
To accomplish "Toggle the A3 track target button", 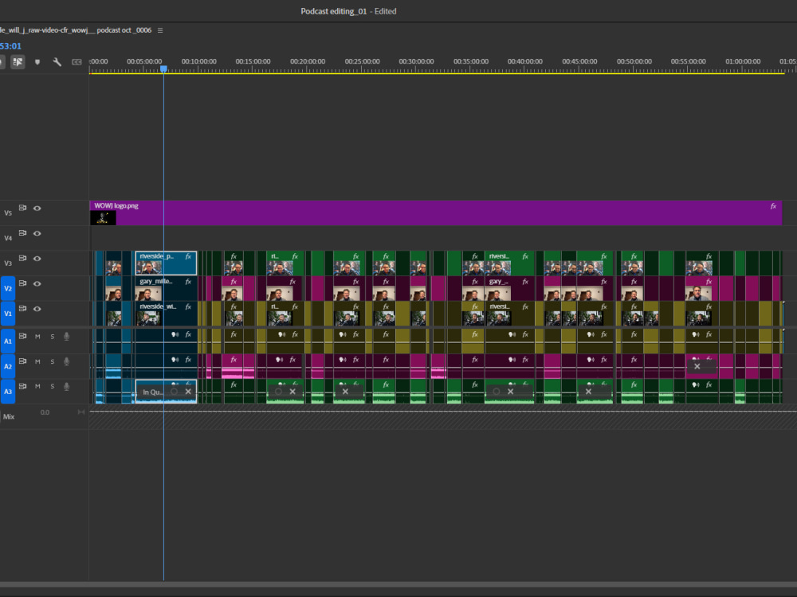I will pos(8,392).
